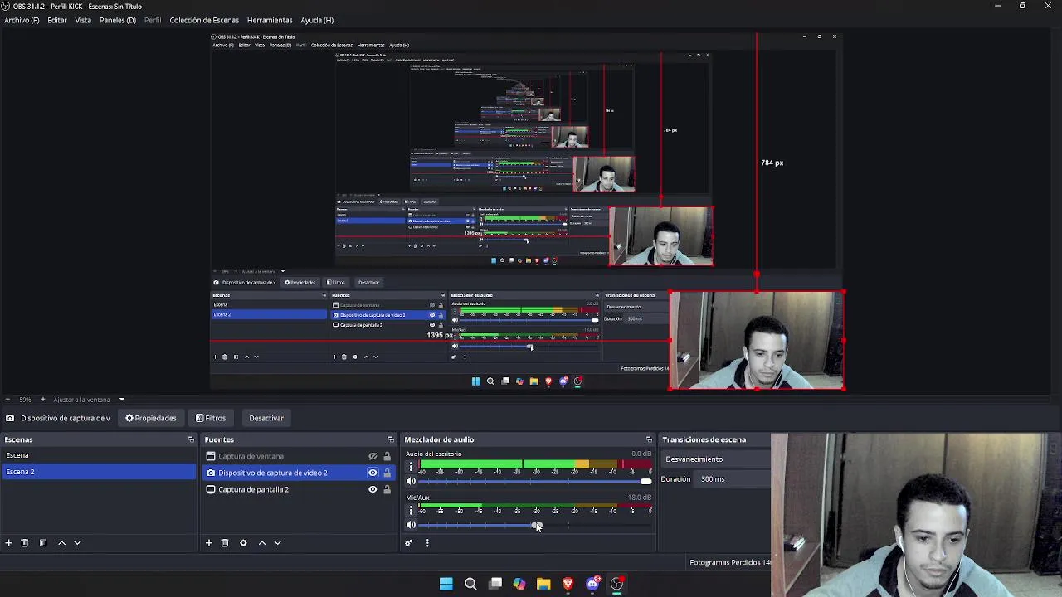Add a new source in Fuentes
Viewport: 1062px width, 597px height.
[209, 543]
